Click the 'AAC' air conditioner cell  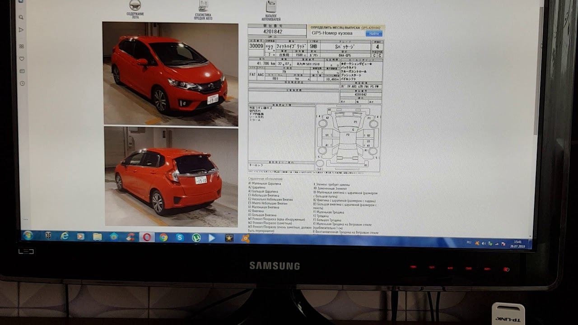[x=261, y=74]
